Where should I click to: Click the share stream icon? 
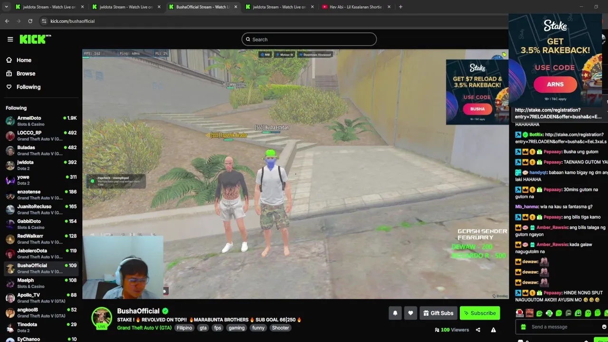click(478, 330)
